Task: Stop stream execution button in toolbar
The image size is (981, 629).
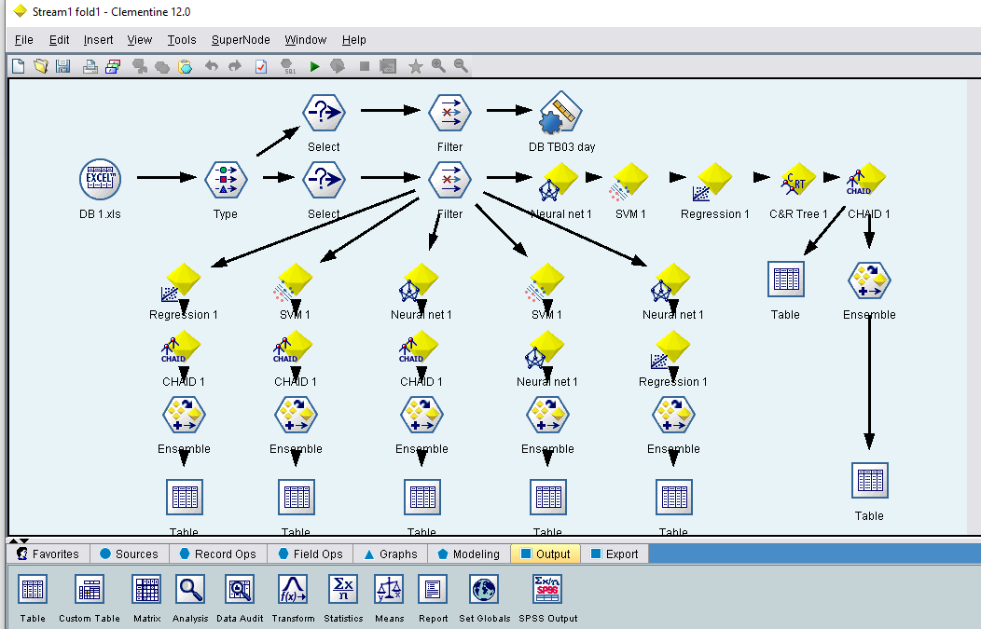Action: [365, 65]
